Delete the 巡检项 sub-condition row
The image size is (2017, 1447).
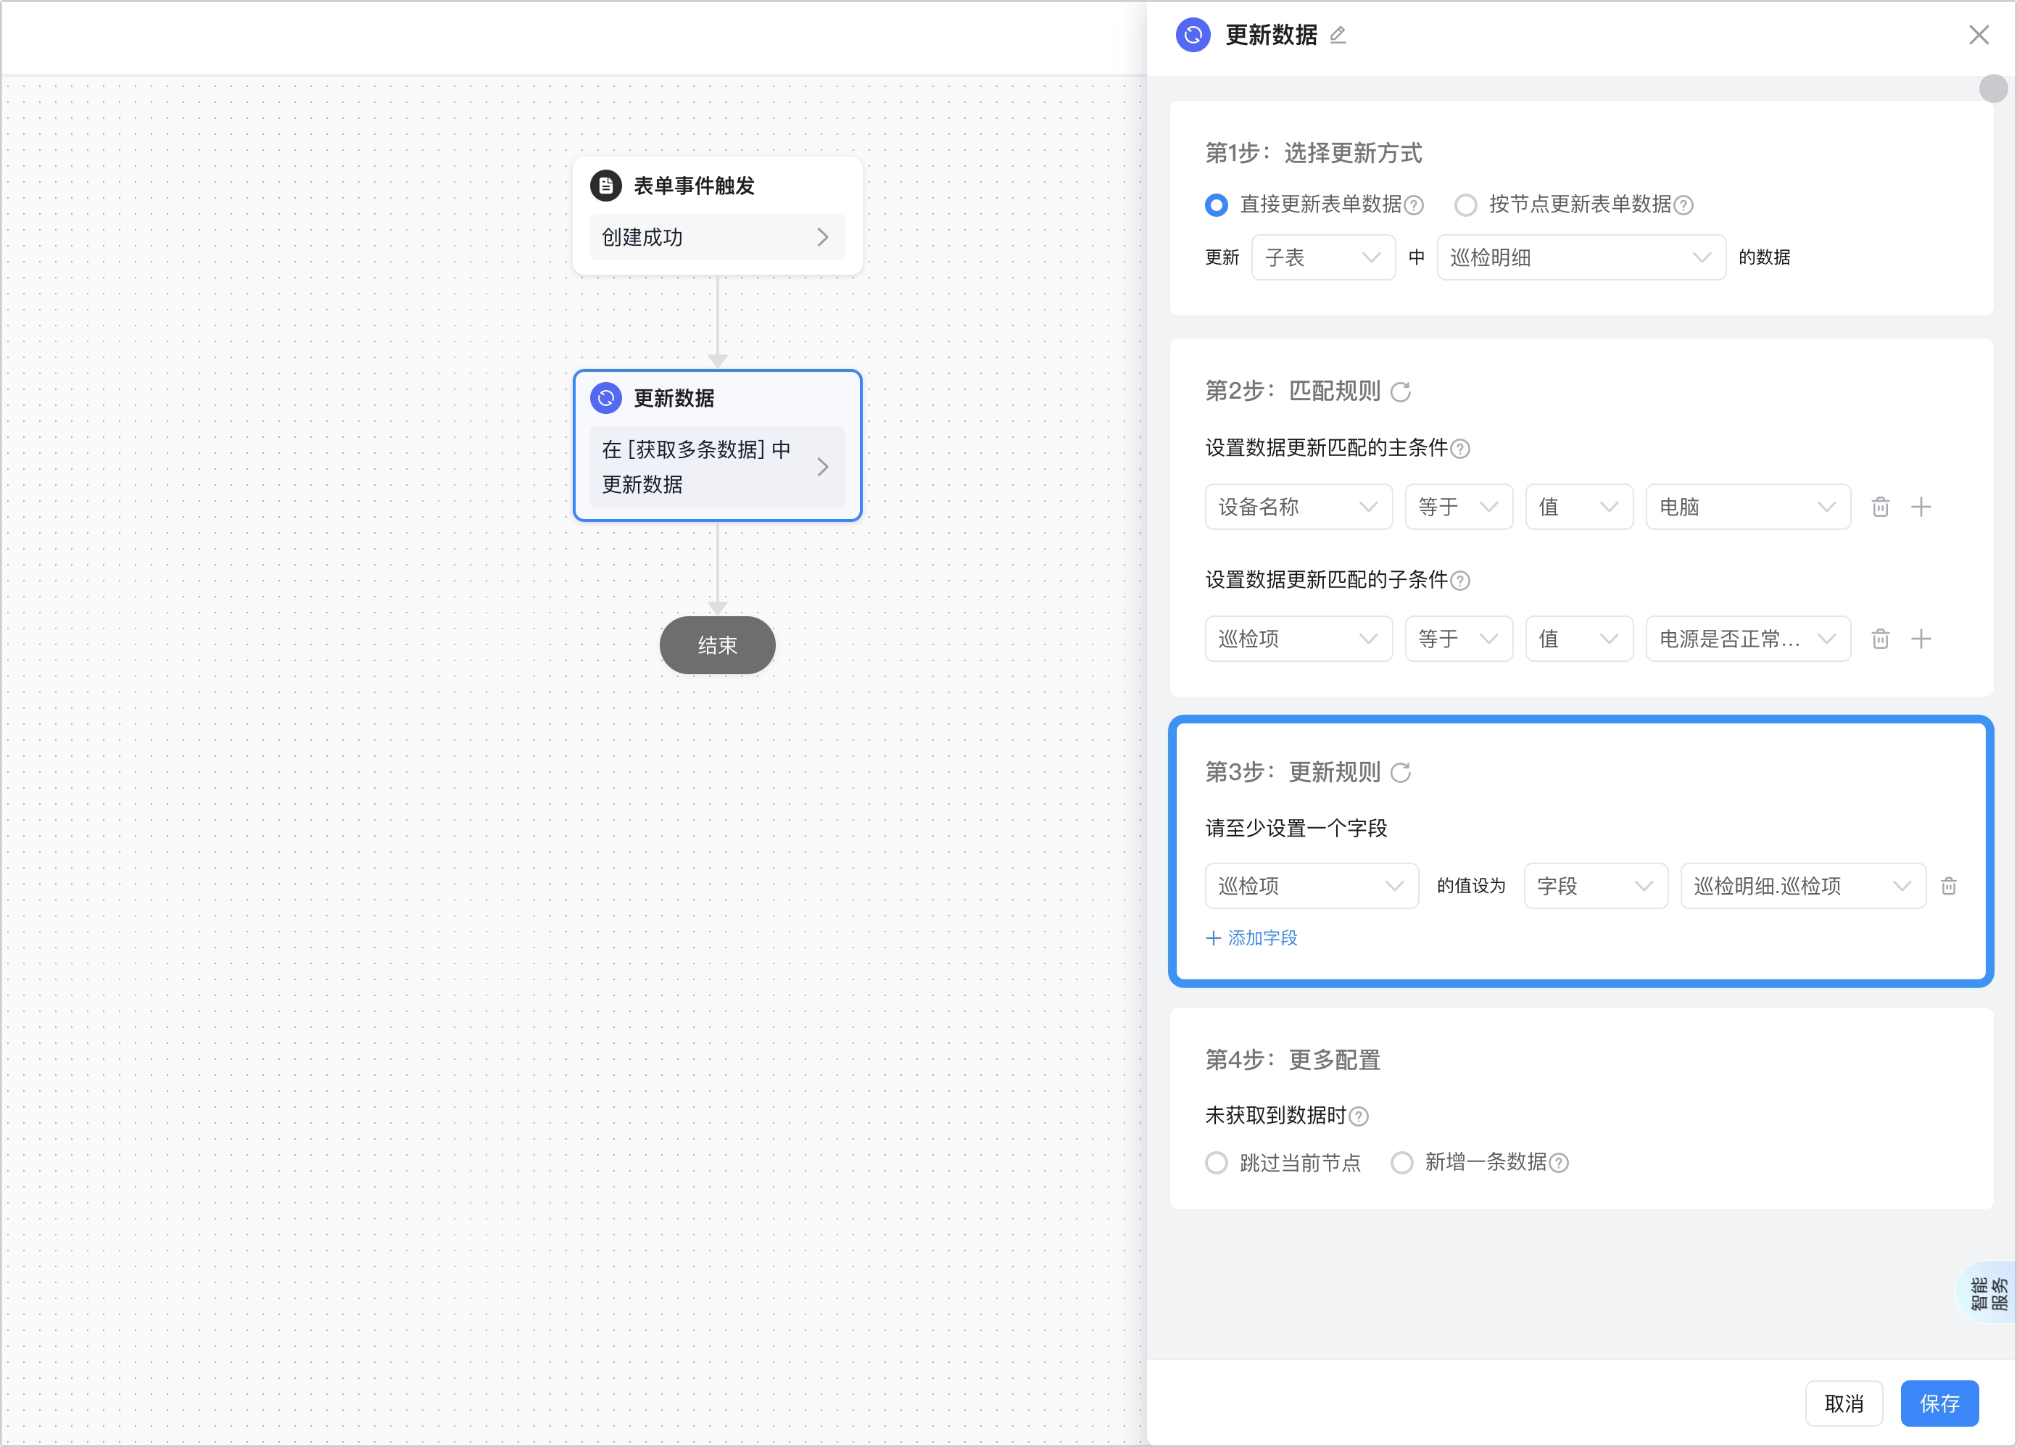(x=1880, y=639)
